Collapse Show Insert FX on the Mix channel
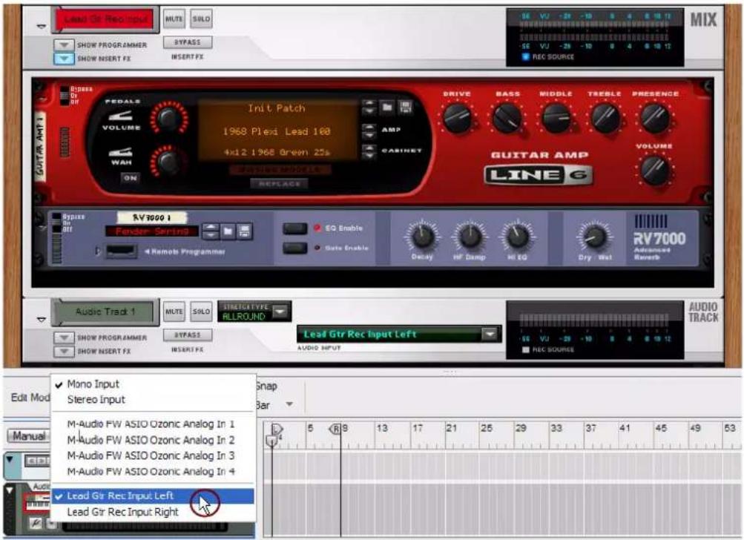The width and height of the screenshot is (744, 540). pyautogui.click(x=64, y=59)
